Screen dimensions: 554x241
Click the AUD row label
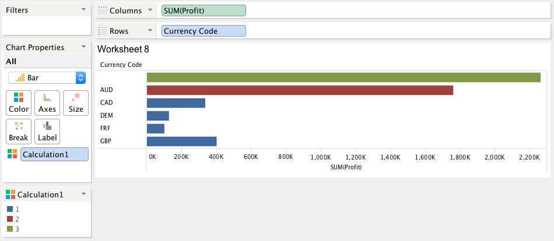106,90
